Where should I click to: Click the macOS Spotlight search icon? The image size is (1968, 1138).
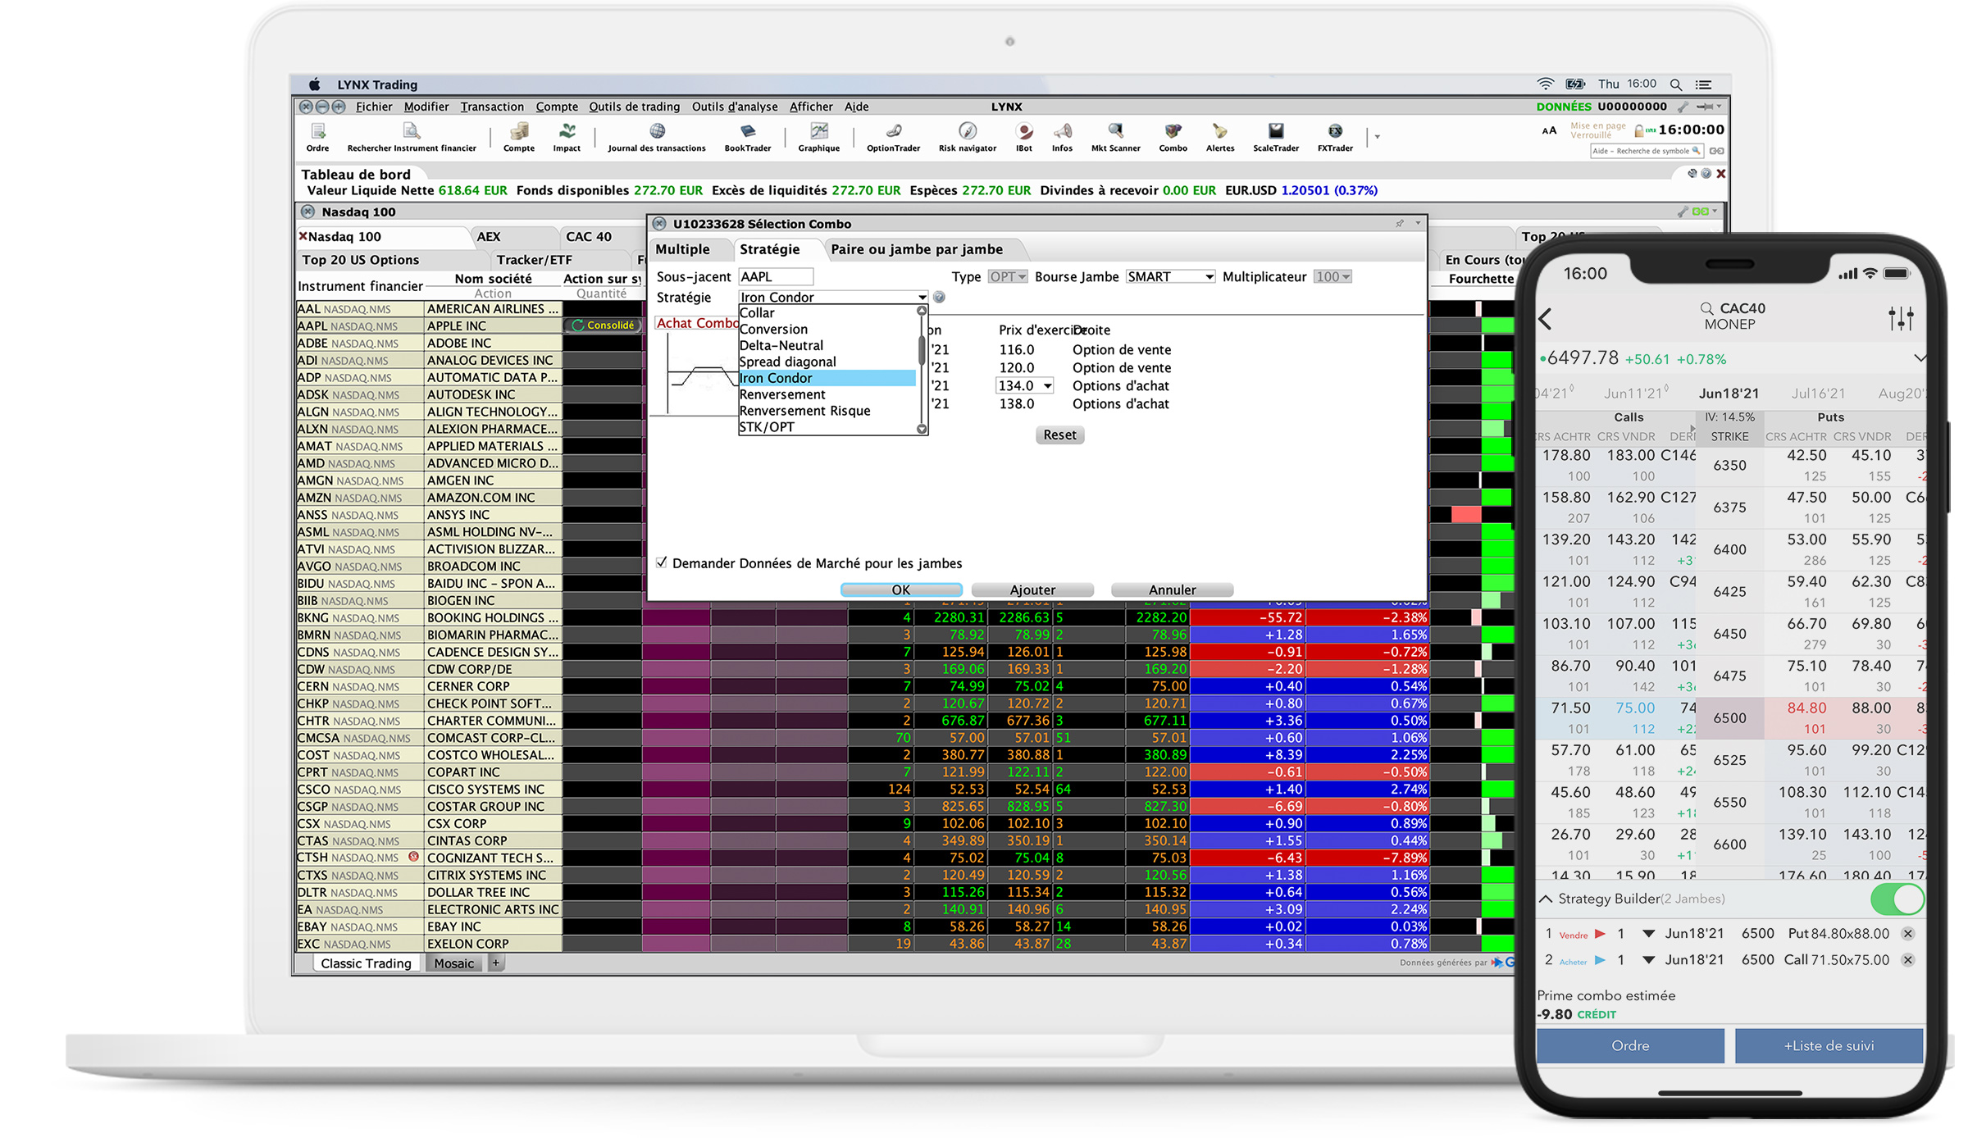coord(1676,84)
